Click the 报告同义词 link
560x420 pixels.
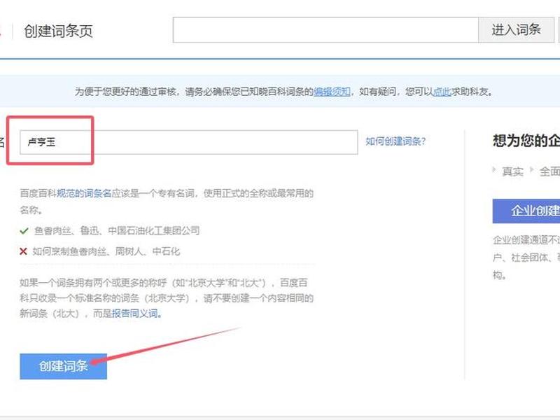click(x=136, y=314)
